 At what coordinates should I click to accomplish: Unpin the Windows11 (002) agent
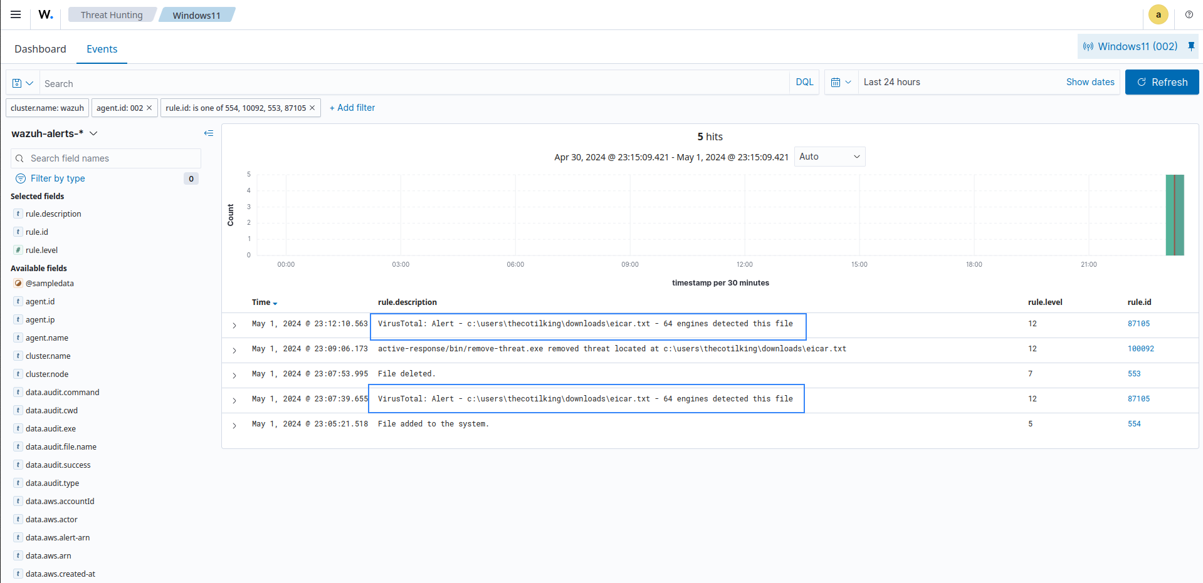(x=1191, y=46)
